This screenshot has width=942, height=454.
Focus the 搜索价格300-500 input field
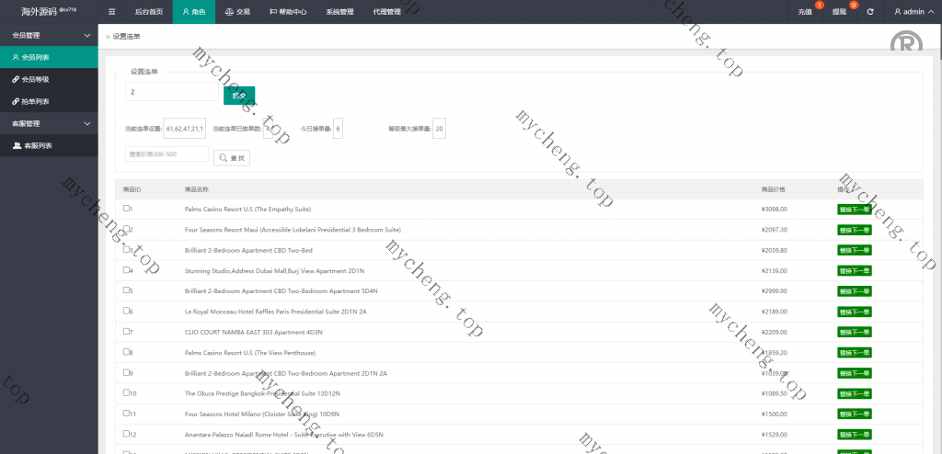pos(167,154)
